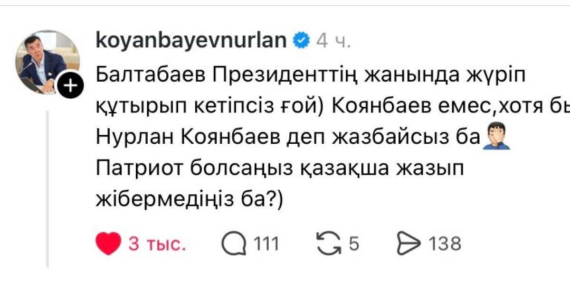
Task: Share the post via paper plane icon
Action: [x=408, y=244]
